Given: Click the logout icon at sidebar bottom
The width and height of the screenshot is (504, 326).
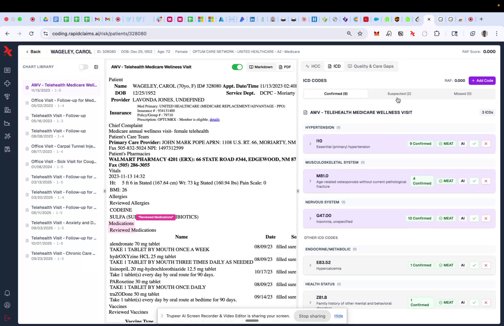Looking at the screenshot, I should click(x=7, y=318).
